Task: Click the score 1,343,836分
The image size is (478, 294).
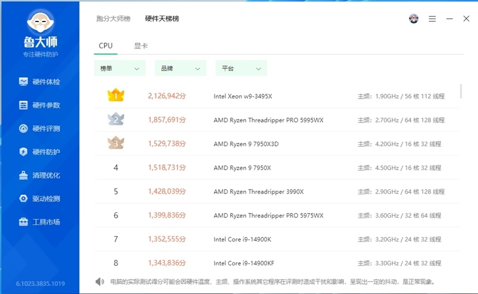Action: point(167,263)
